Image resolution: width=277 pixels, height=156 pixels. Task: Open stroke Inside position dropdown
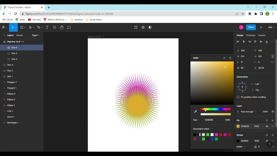point(241,146)
